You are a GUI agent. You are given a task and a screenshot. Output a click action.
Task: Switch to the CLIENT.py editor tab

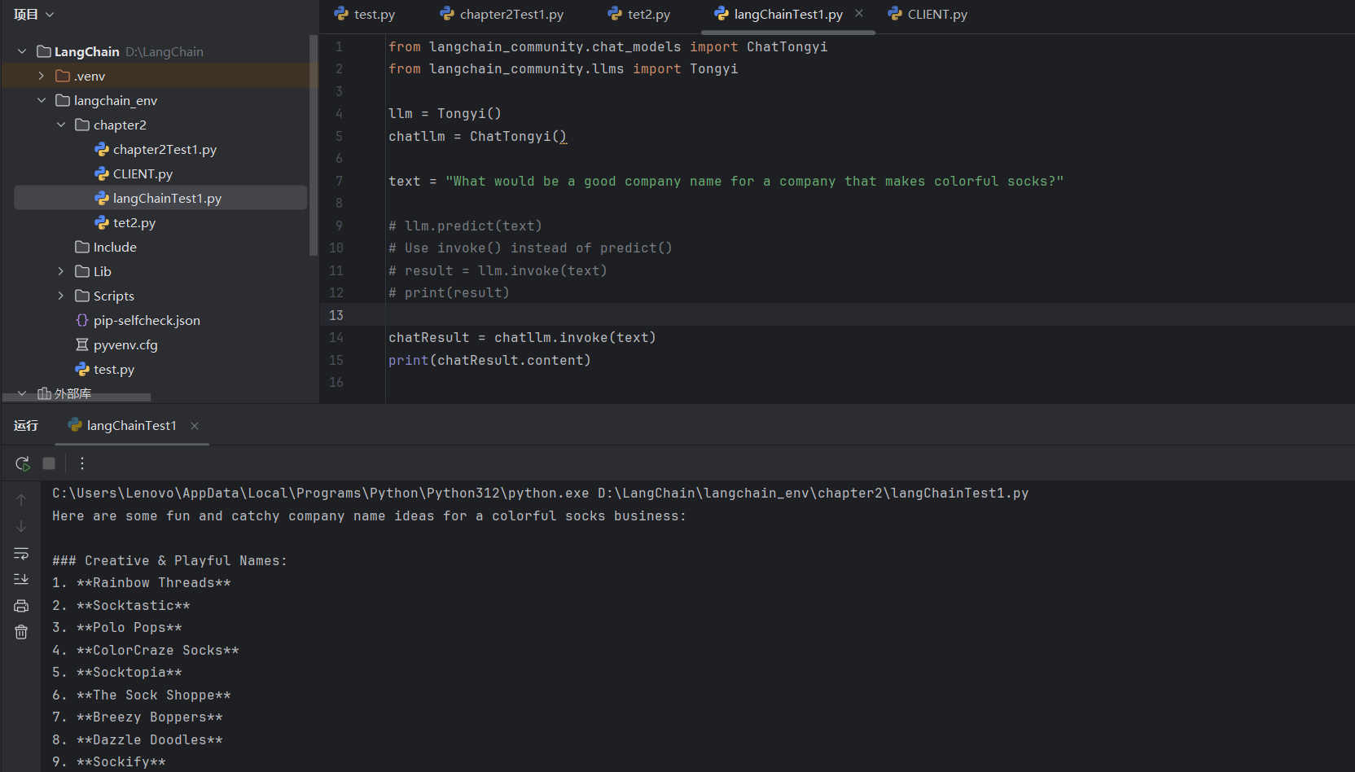pyautogui.click(x=927, y=15)
